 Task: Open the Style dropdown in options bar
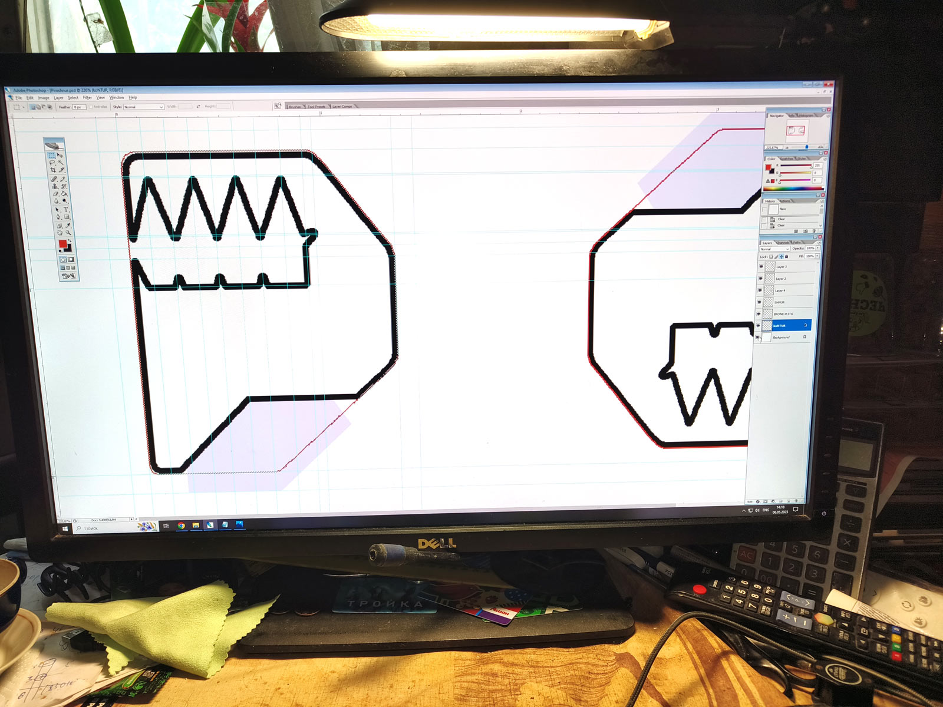click(x=143, y=107)
